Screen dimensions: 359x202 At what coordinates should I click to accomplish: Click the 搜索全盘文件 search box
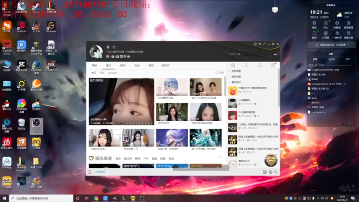[x=331, y=45]
